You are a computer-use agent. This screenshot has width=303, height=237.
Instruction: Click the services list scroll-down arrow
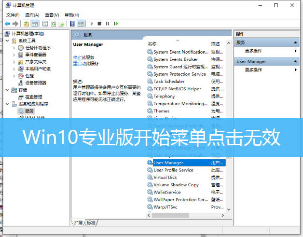click(229, 209)
